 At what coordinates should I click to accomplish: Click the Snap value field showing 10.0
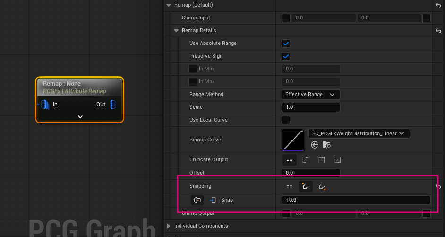click(x=356, y=200)
